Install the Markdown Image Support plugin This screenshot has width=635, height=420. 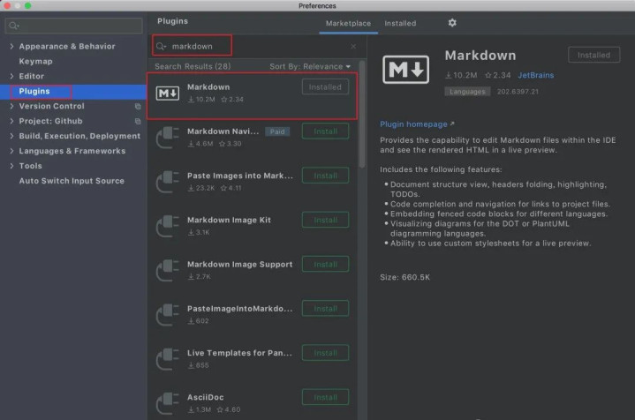[x=325, y=264]
